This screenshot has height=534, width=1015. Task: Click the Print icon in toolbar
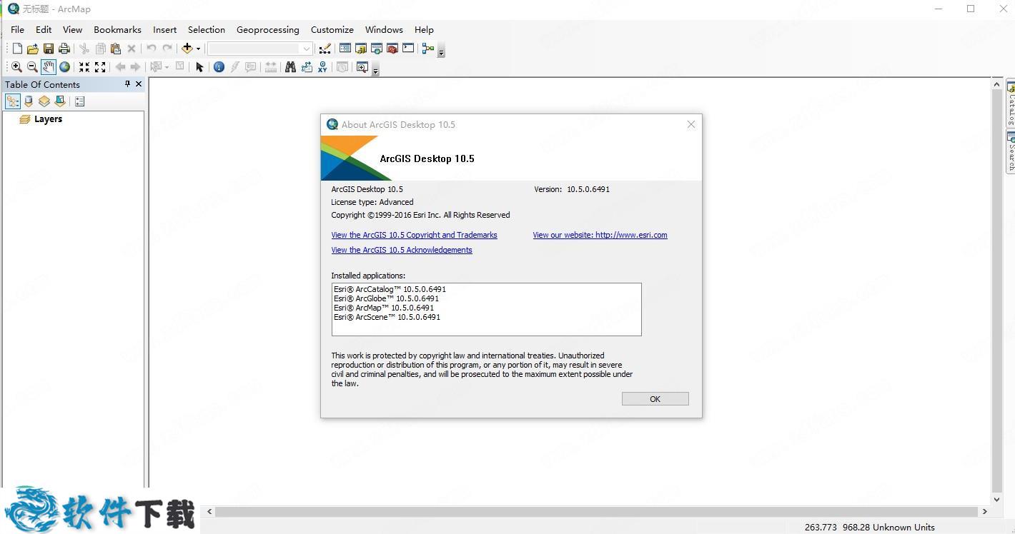64,49
